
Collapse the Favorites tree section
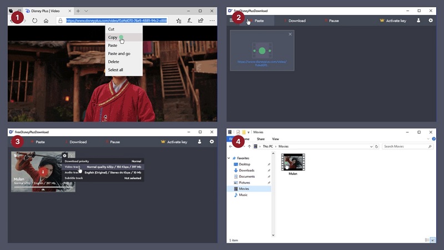pyautogui.click(x=229, y=158)
